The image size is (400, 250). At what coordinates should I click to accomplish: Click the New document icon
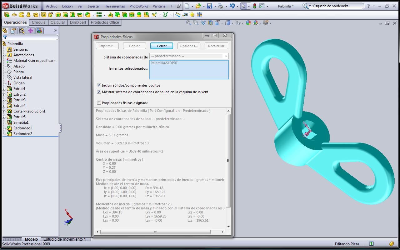(x=187, y=6)
